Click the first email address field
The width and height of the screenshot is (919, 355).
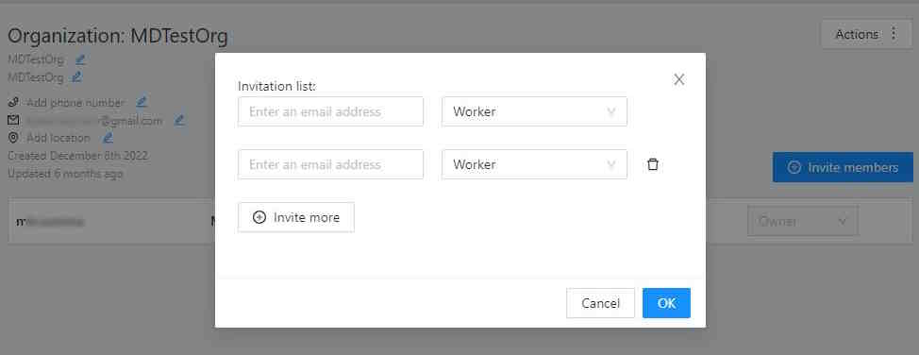coord(330,111)
